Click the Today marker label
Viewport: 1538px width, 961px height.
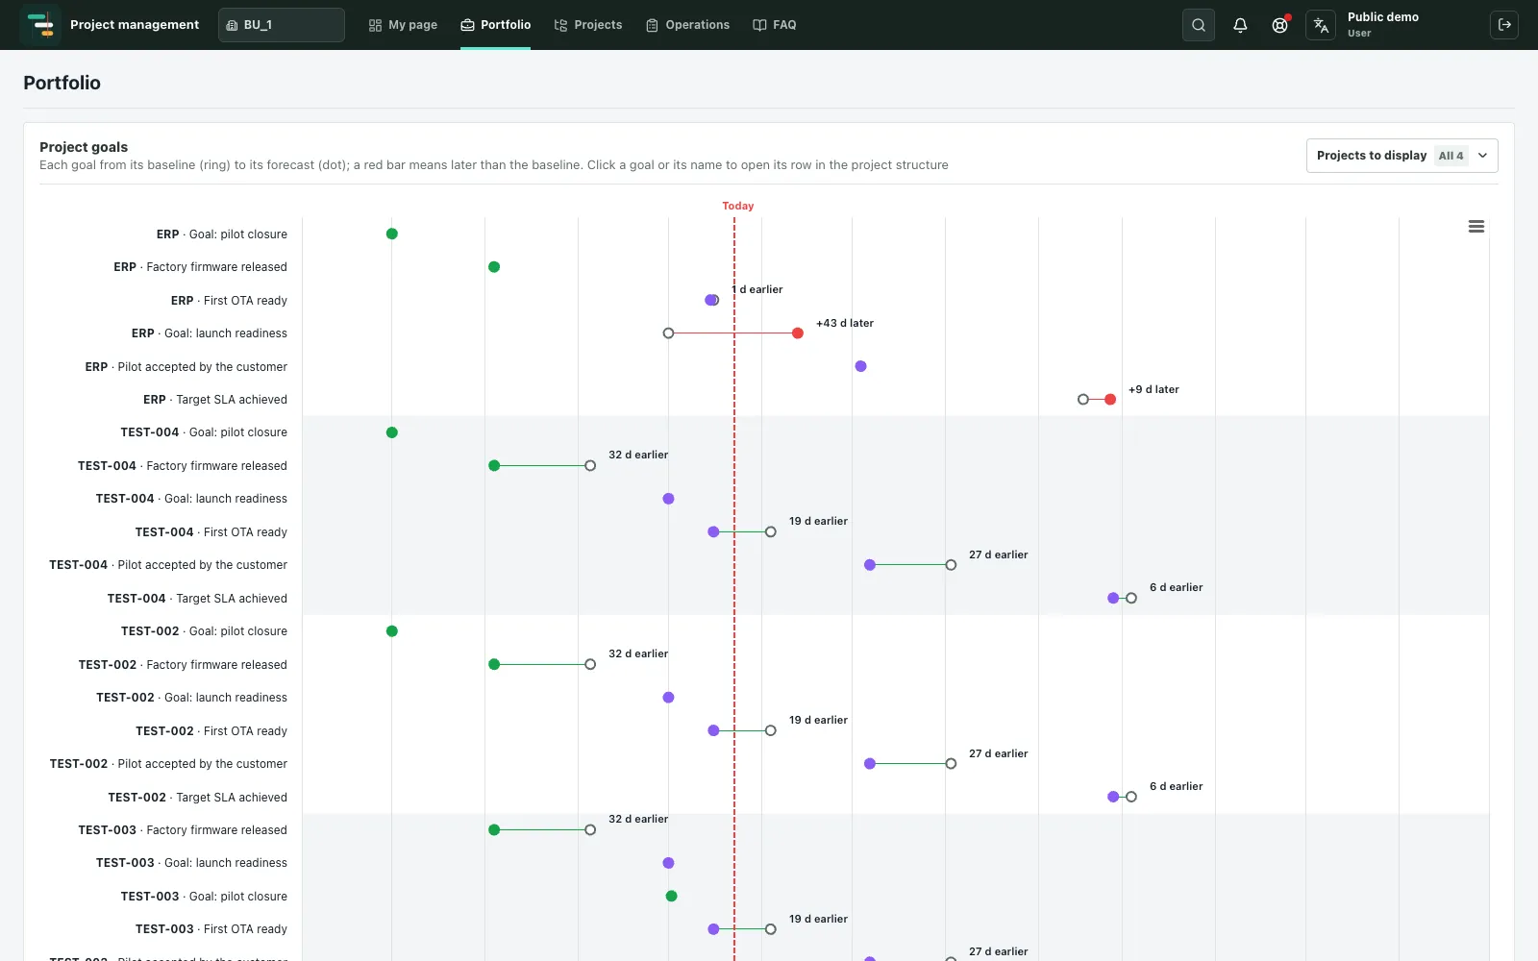(738, 206)
